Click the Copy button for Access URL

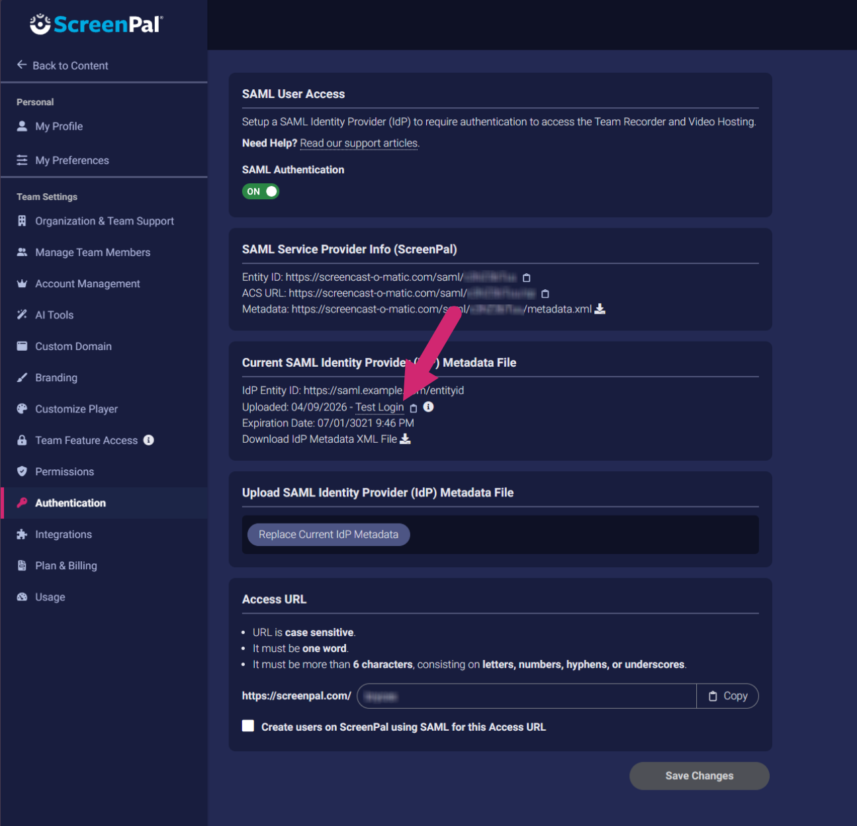pyautogui.click(x=727, y=696)
